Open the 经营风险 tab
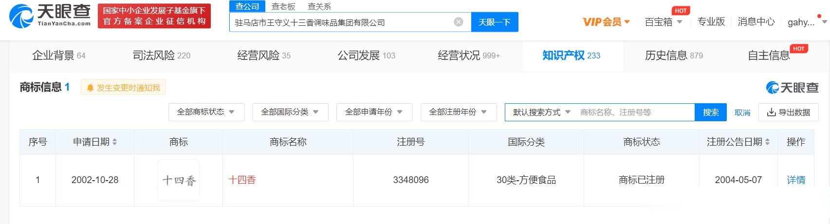The height and width of the screenshot is (224, 830). pyautogui.click(x=264, y=56)
